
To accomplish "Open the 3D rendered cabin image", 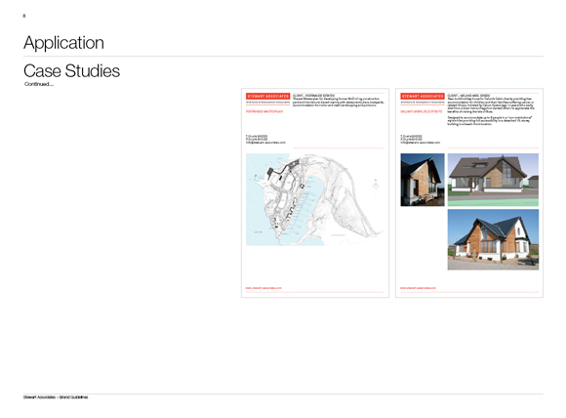I will point(493,180).
